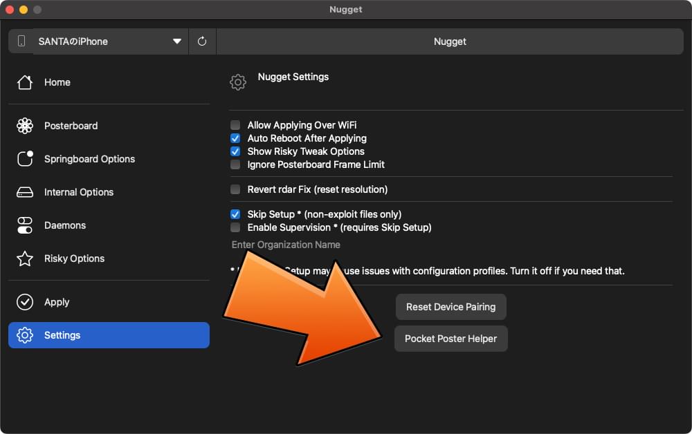Click the Nugget Settings gear icon
The width and height of the screenshot is (692, 434).
click(238, 82)
